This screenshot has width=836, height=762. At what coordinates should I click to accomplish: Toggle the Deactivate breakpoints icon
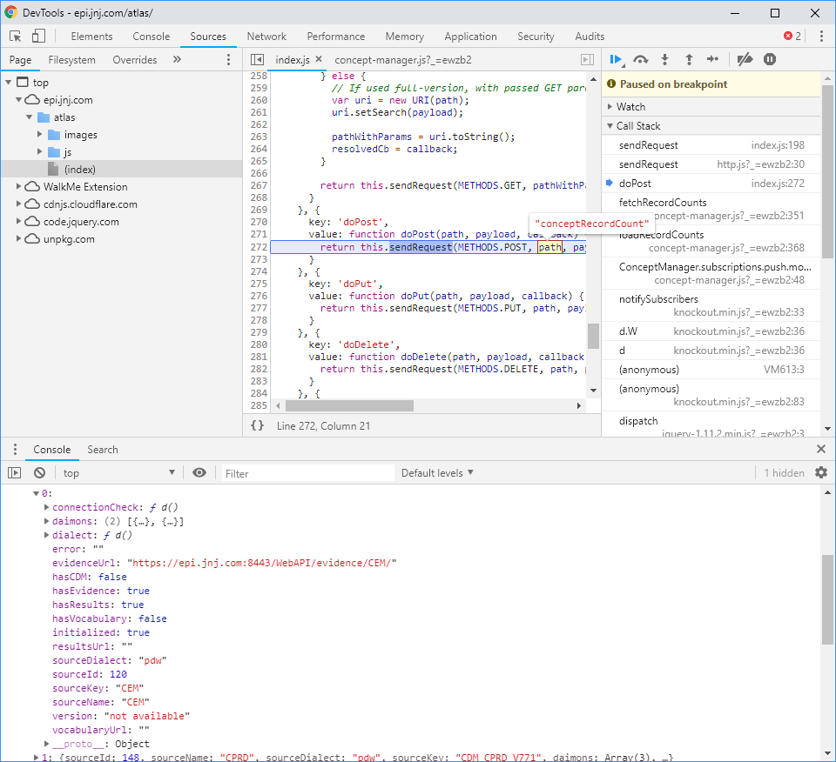tap(745, 59)
